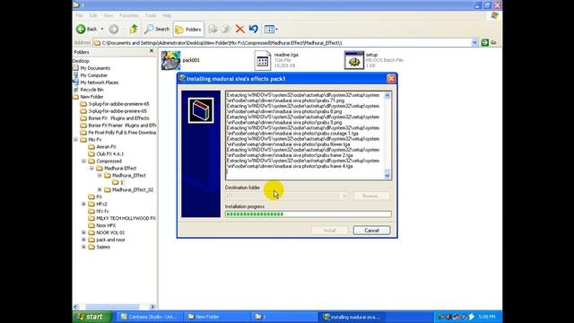Expand the pack and noor folder node
The width and height of the screenshot is (574, 323).
[x=83, y=240]
